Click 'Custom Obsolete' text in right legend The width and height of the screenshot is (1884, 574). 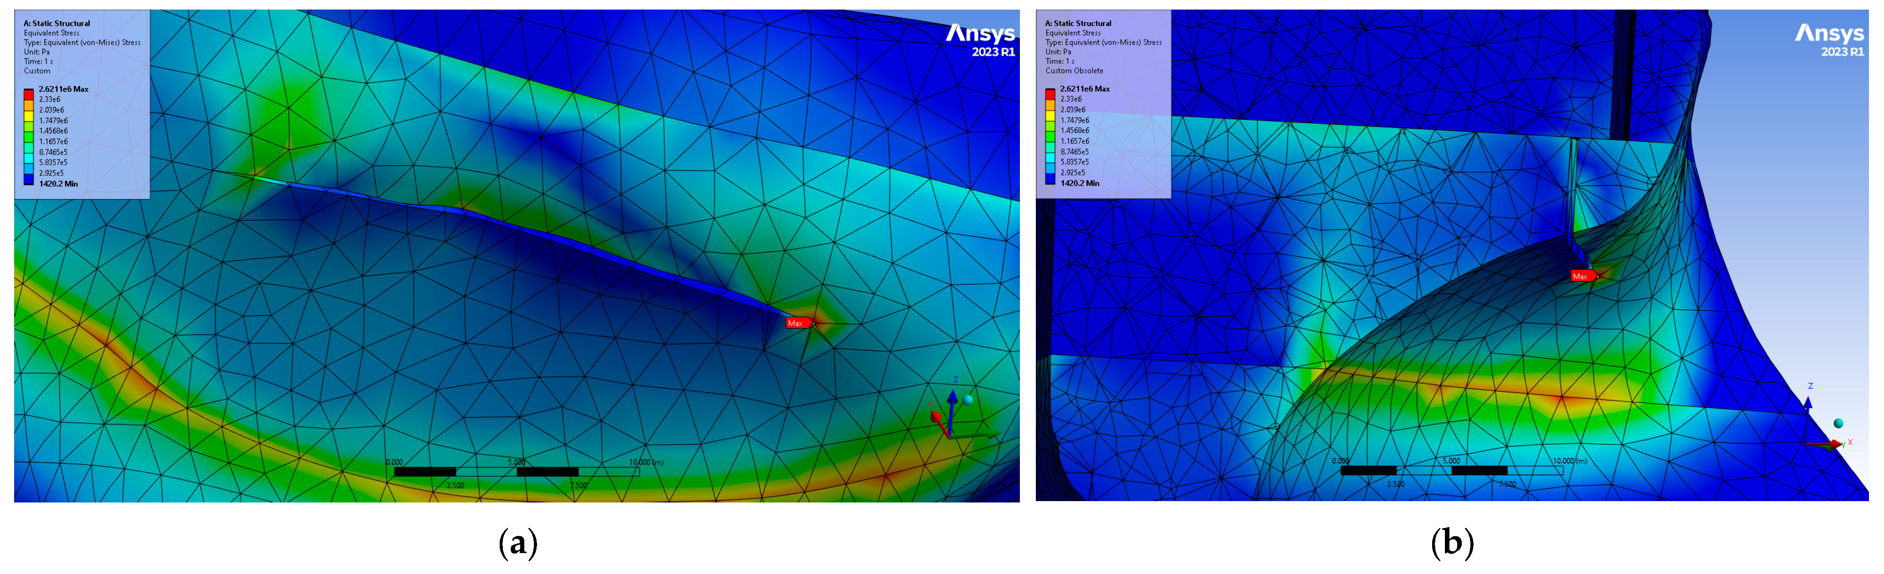coord(1074,71)
